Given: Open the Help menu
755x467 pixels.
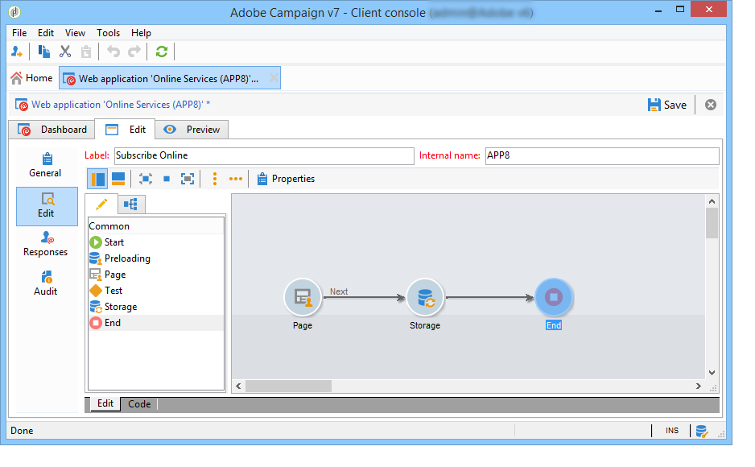Looking at the screenshot, I should pos(141,33).
